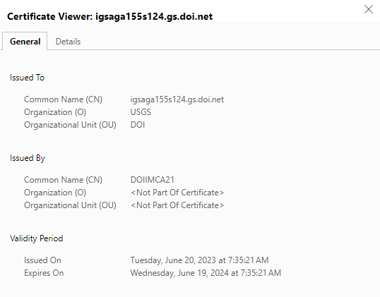Click the Certificate Viewer title text

109,16
